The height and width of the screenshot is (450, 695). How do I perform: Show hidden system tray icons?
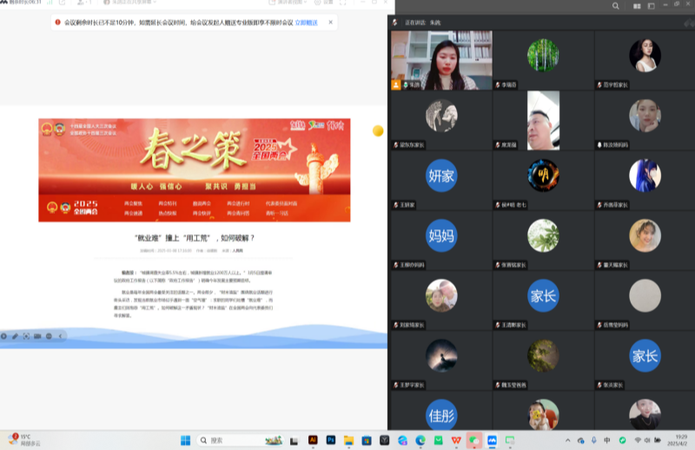pos(567,440)
